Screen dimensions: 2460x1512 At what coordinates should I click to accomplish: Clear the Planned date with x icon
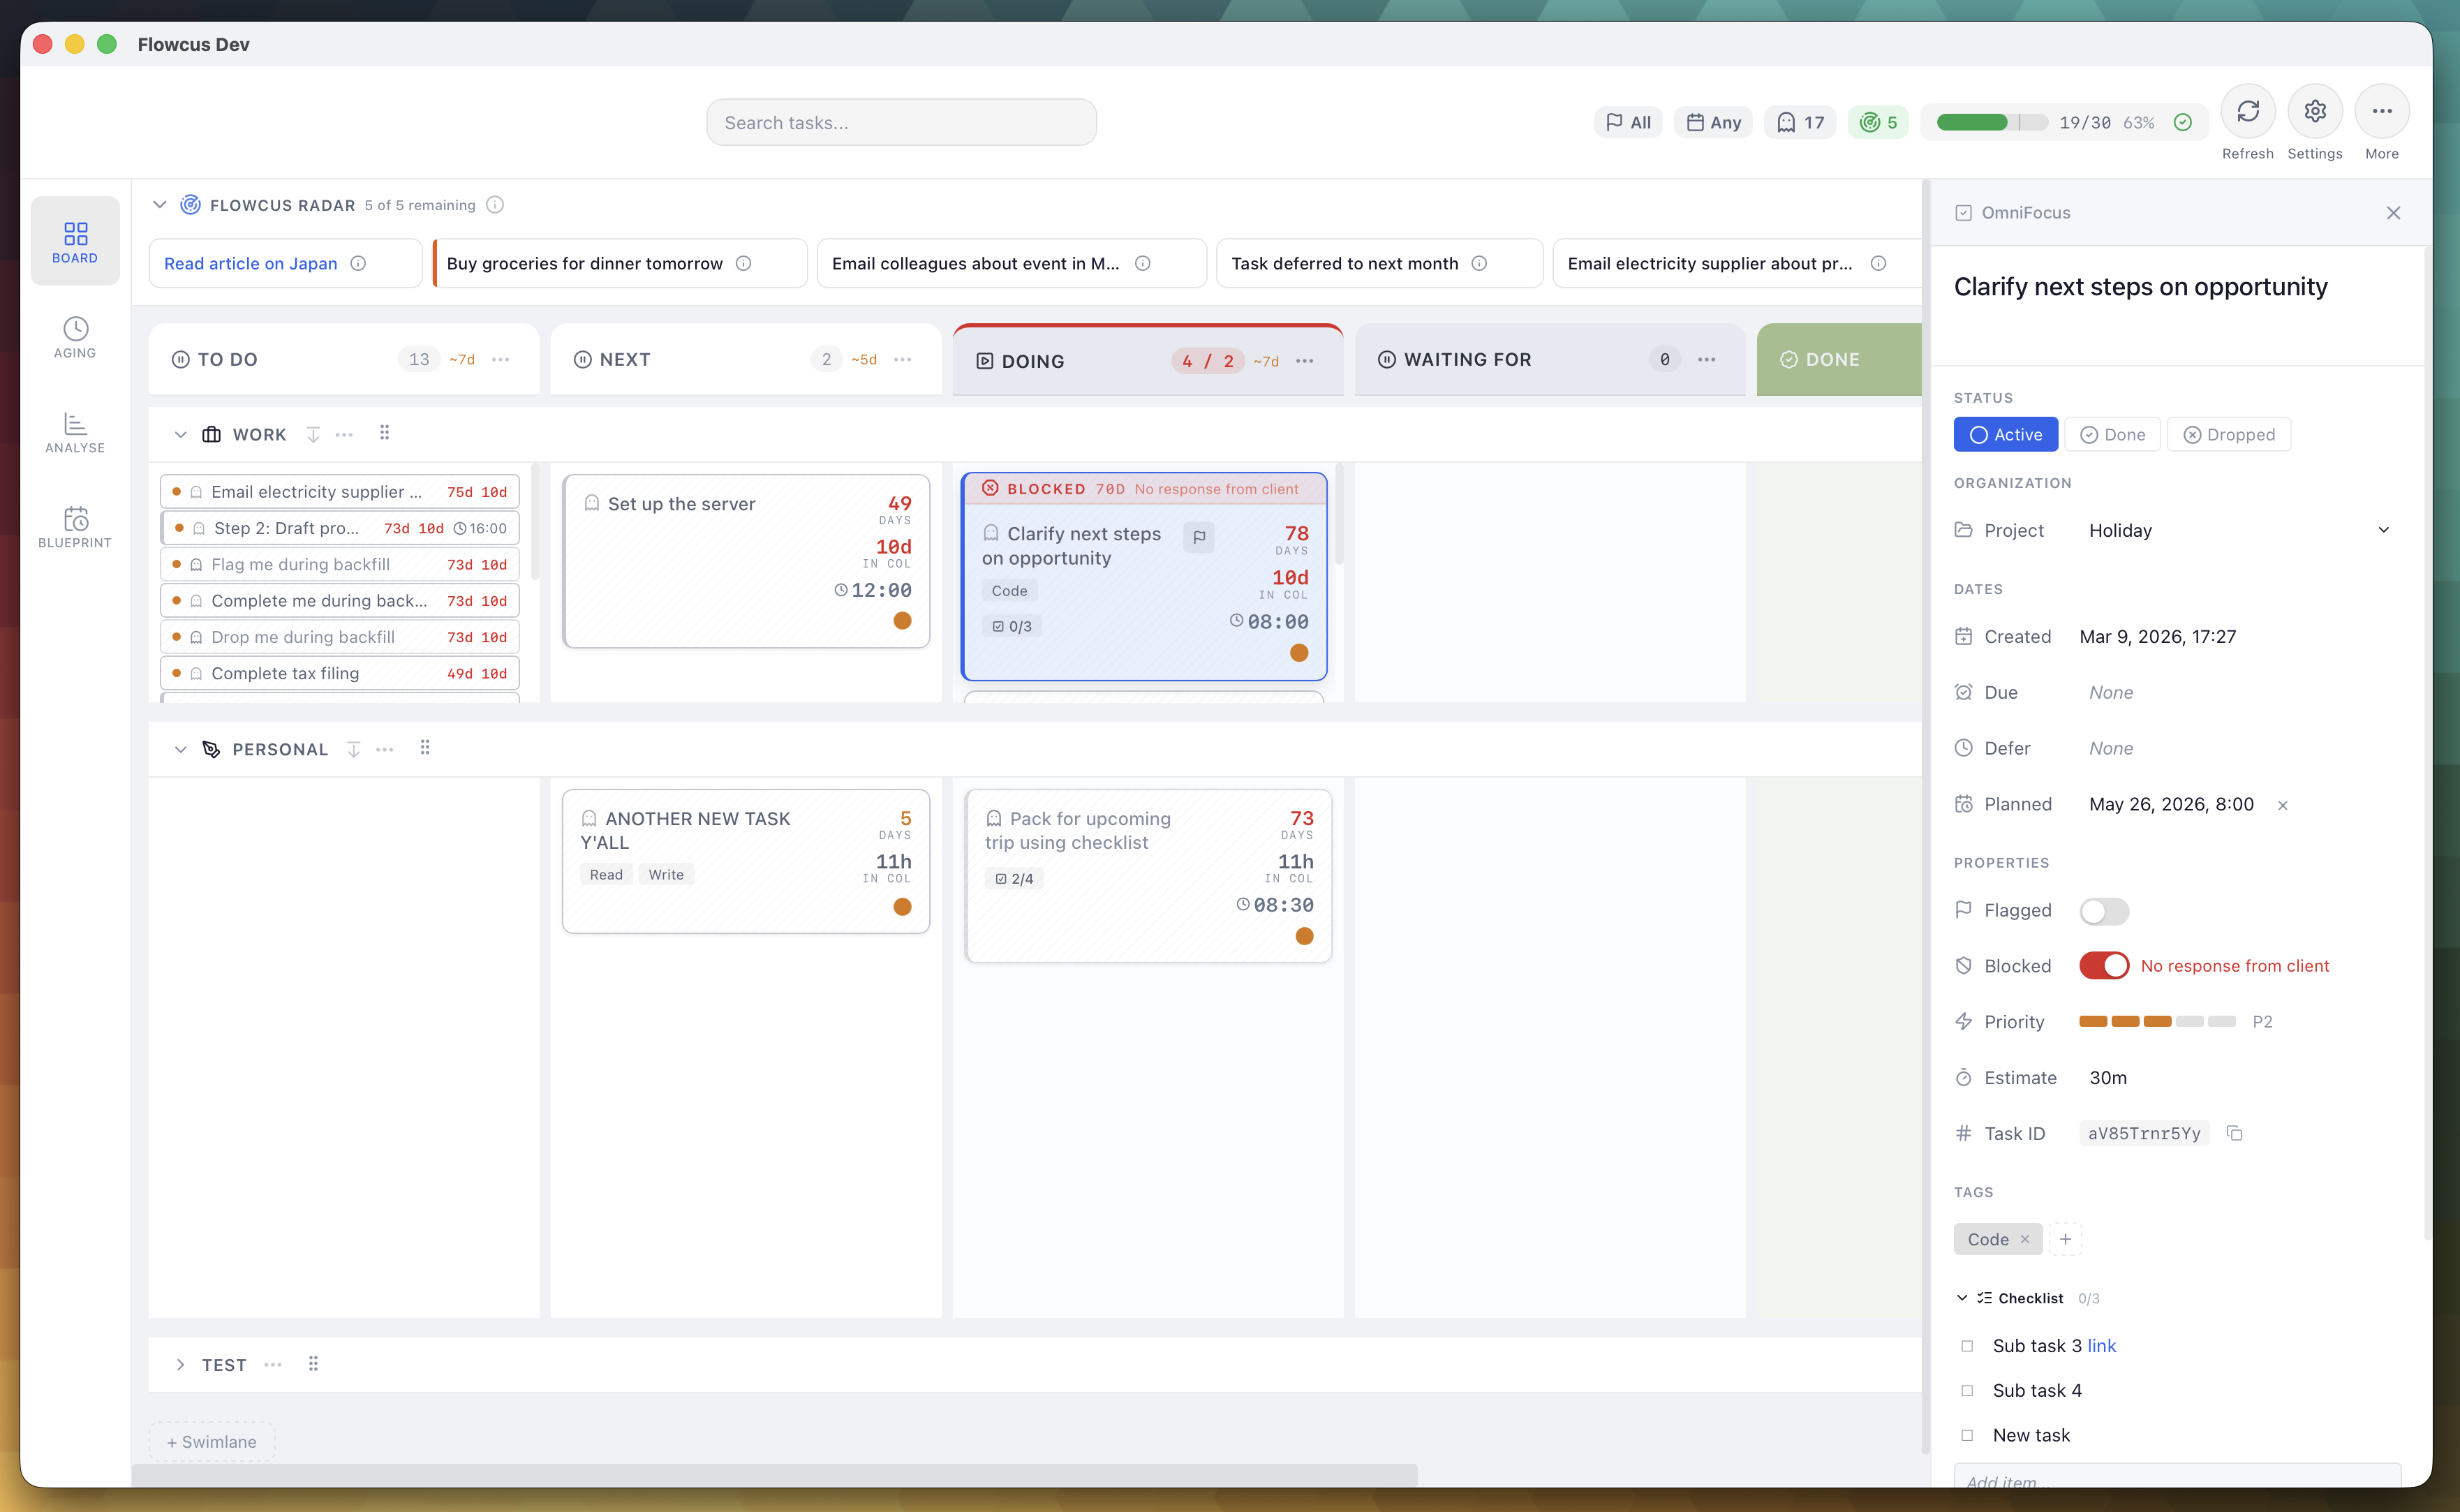coord(2282,805)
